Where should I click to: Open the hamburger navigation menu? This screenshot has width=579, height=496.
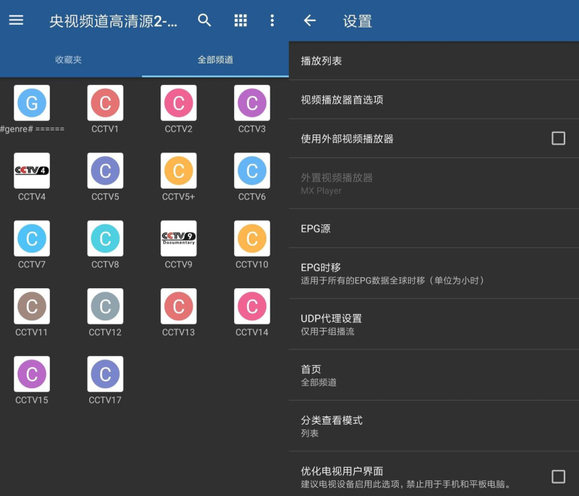(16, 21)
